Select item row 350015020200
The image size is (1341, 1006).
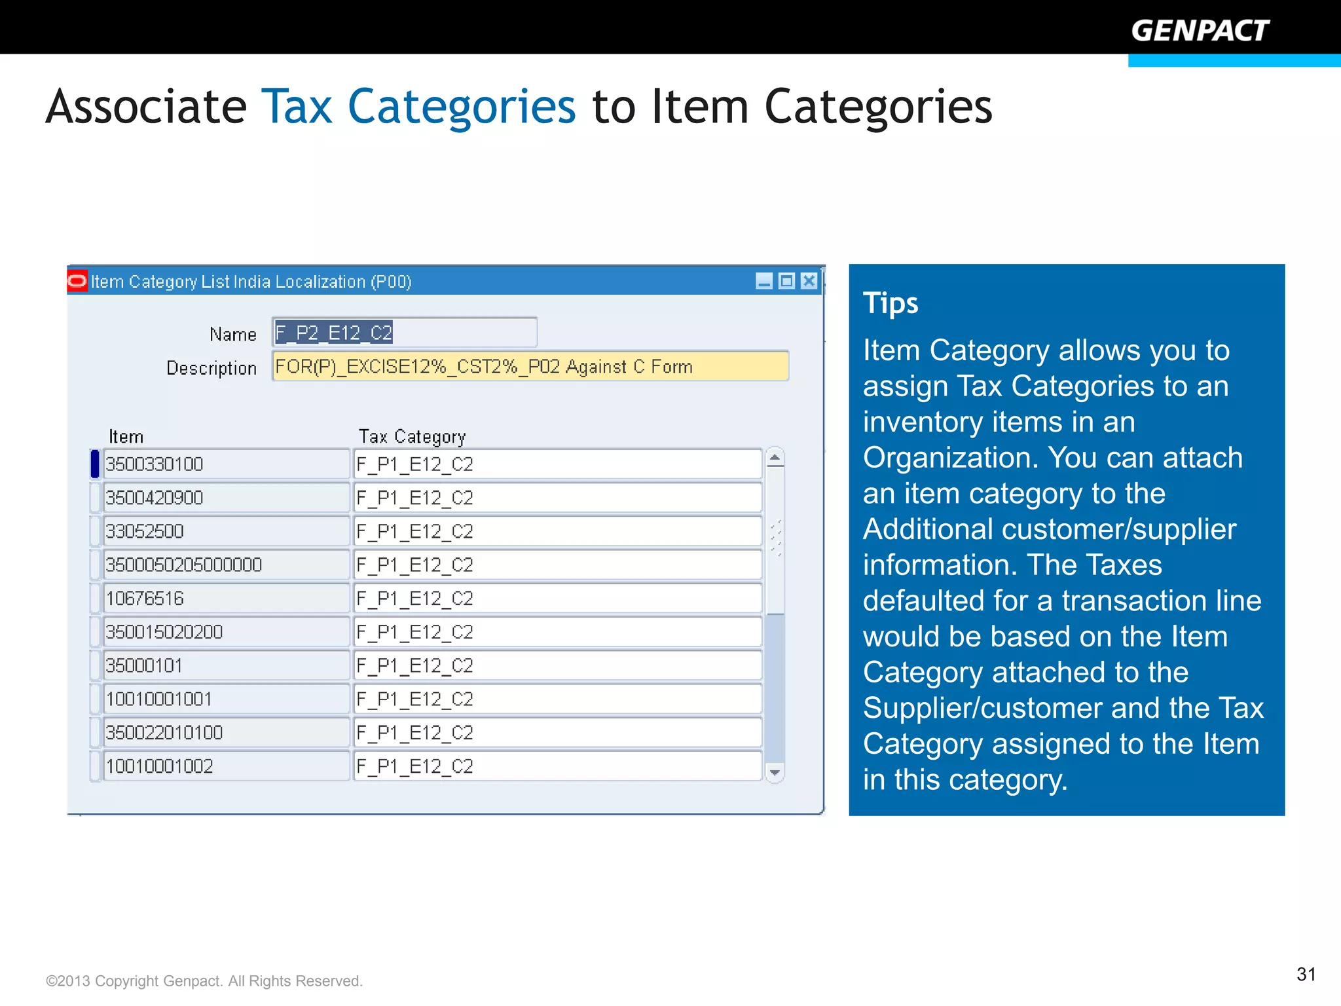coord(227,632)
